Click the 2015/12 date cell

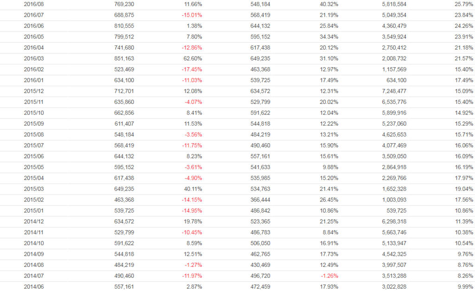point(34,91)
